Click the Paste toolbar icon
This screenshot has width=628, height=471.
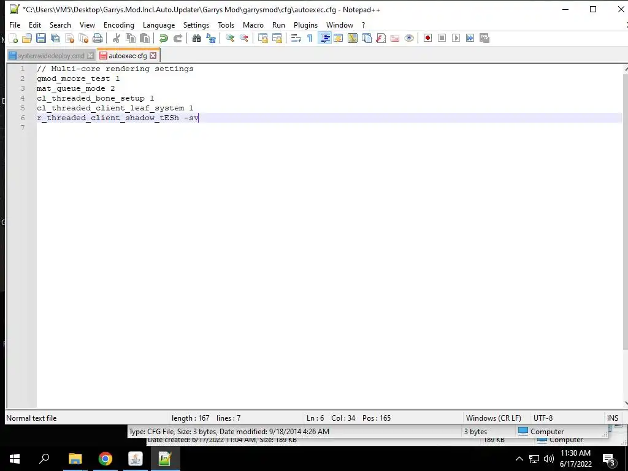(145, 38)
